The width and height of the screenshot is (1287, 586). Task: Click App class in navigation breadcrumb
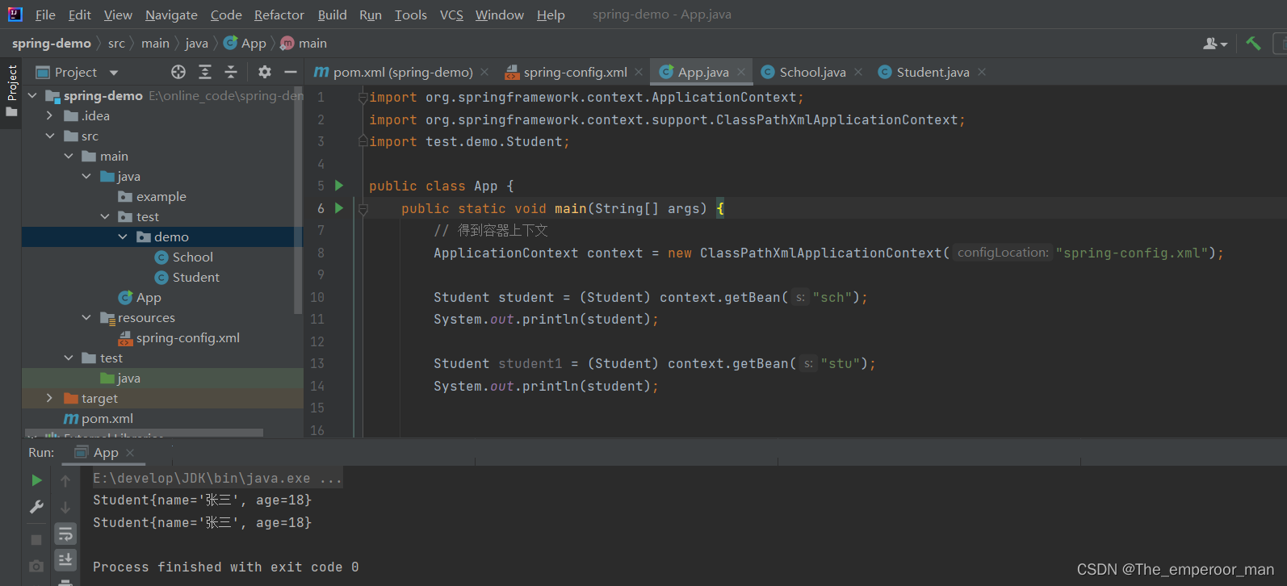click(245, 44)
